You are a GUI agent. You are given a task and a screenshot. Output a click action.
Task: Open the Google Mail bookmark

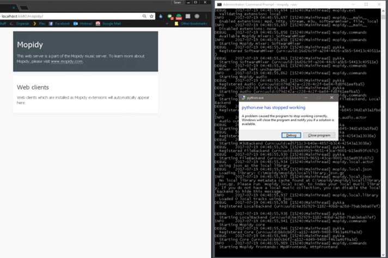[108, 23]
